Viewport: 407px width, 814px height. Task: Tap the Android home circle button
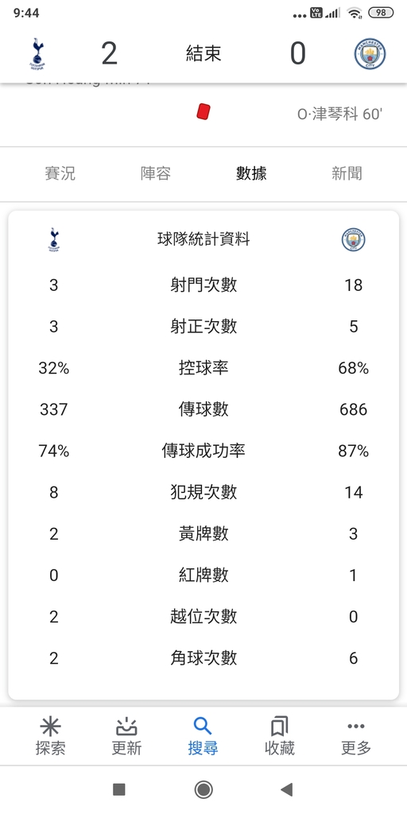click(x=203, y=789)
